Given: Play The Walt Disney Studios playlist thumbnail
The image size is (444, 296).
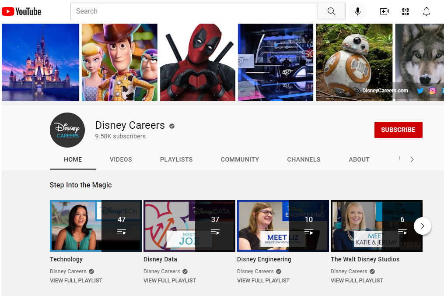Looking at the screenshot, I should (x=377, y=226).
